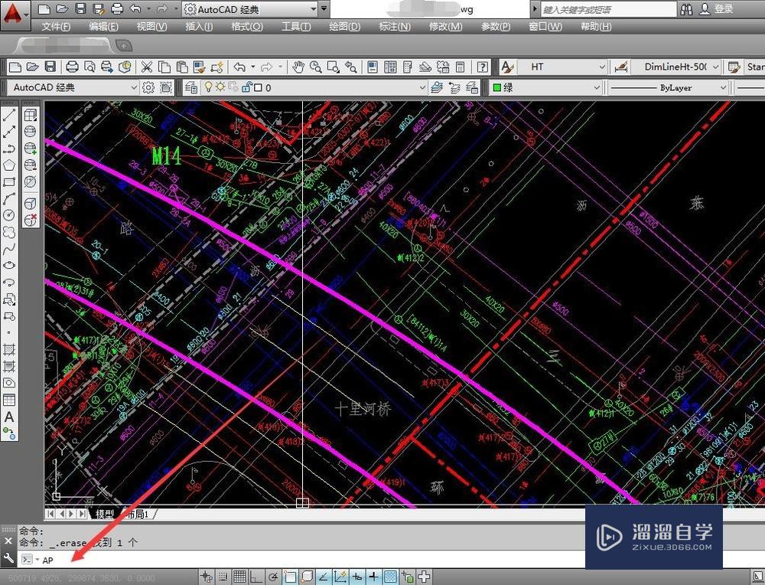Screen dimensions: 765x585
Task: Open the Plot printer icon
Action: (72, 67)
